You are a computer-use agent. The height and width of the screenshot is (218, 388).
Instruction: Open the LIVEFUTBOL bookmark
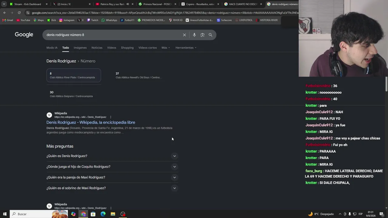pyautogui.click(x=244, y=20)
